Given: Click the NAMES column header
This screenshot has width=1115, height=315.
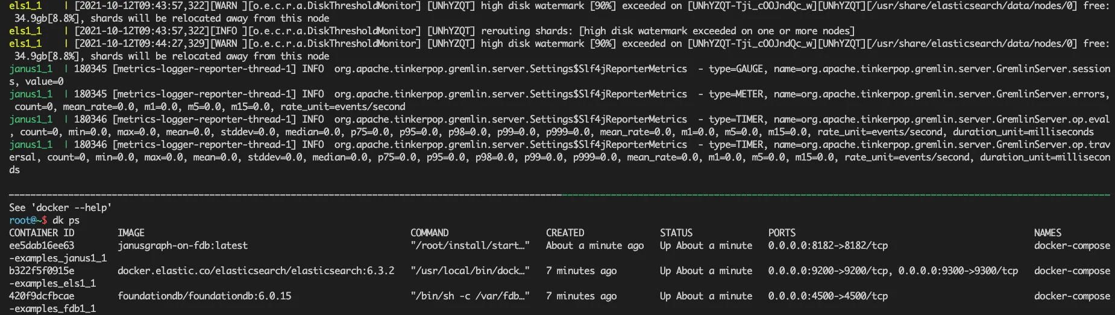Looking at the screenshot, I should [x=1047, y=233].
